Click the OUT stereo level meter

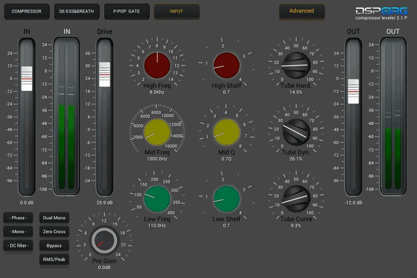point(393,116)
